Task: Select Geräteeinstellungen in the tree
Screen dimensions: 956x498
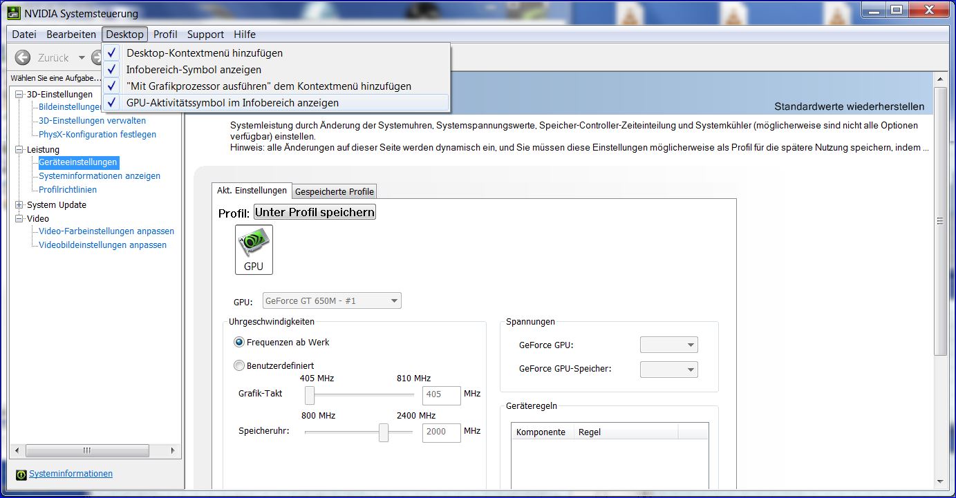Action: [x=78, y=162]
